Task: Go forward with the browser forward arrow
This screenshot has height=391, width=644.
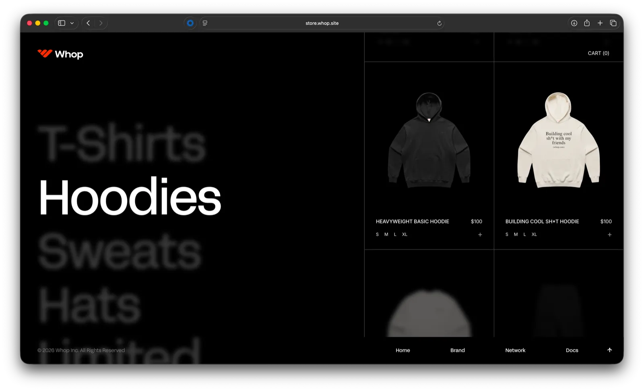Action: 101,23
